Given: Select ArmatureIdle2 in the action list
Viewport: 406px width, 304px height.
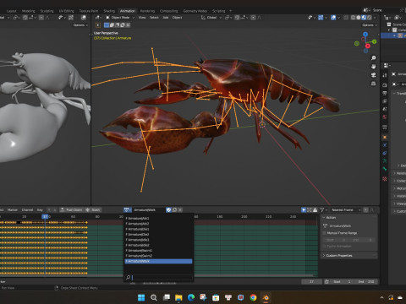Looking at the screenshot, I should [158, 245].
